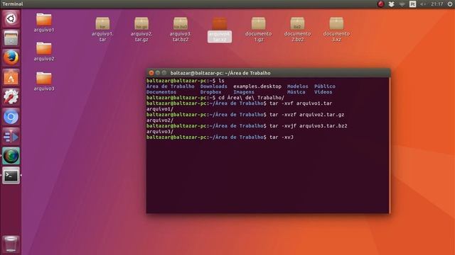455x255 pixels.
Task: Launch Chromium browser from launcher
Action: coord(11,117)
